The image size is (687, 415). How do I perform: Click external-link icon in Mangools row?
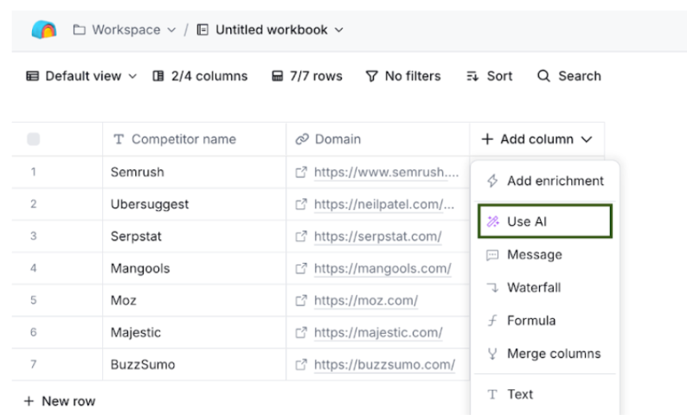tap(301, 268)
